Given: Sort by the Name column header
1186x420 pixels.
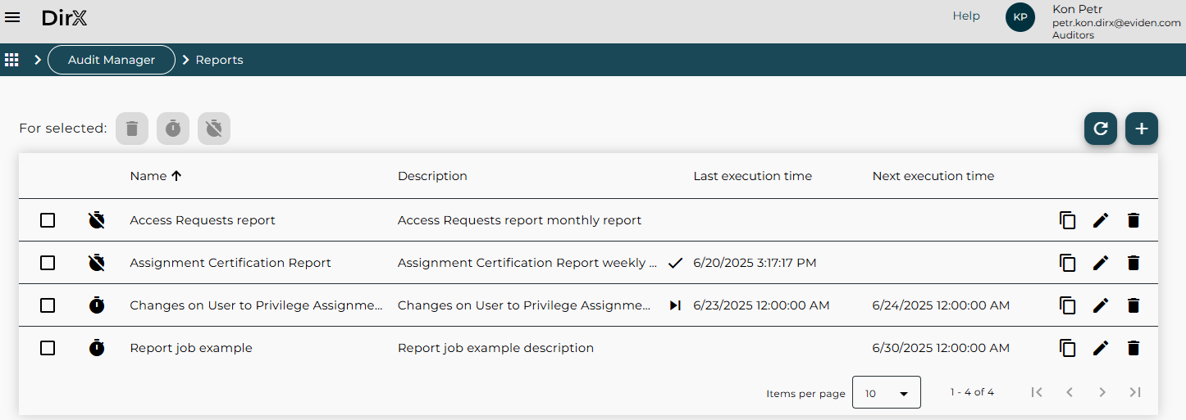Looking at the screenshot, I should [x=148, y=176].
